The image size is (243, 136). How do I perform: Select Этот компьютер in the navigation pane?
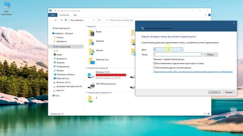pyautogui.click(x=66, y=46)
